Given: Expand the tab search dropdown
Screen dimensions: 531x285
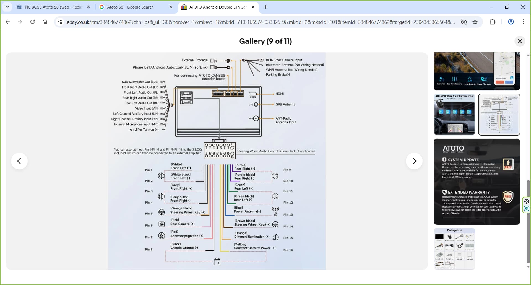Looking at the screenshot, I should click(x=7, y=7).
